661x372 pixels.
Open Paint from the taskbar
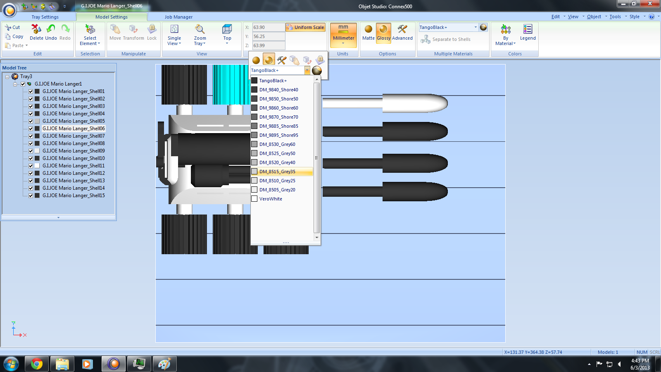(164, 364)
